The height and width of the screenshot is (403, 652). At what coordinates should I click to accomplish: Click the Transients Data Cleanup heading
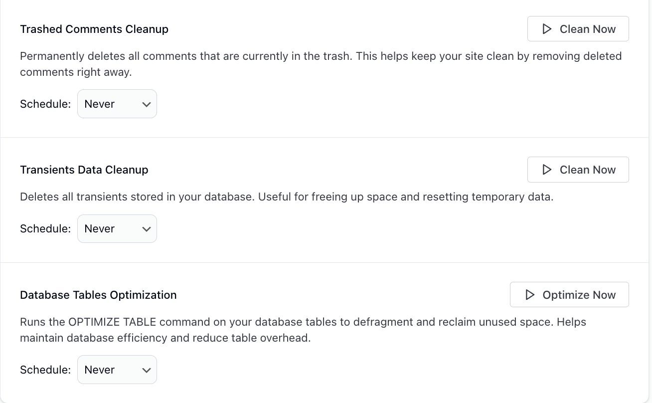84,170
